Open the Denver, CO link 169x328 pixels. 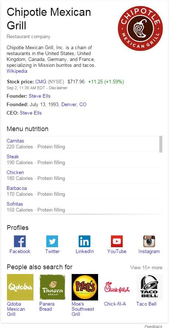(x=74, y=104)
